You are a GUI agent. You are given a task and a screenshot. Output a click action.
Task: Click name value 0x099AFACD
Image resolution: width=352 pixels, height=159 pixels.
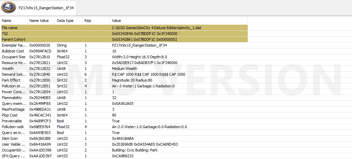click(40, 51)
